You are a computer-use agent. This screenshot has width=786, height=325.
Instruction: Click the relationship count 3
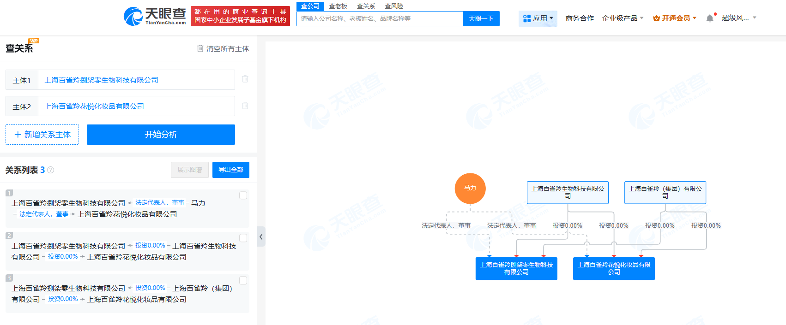coord(42,170)
